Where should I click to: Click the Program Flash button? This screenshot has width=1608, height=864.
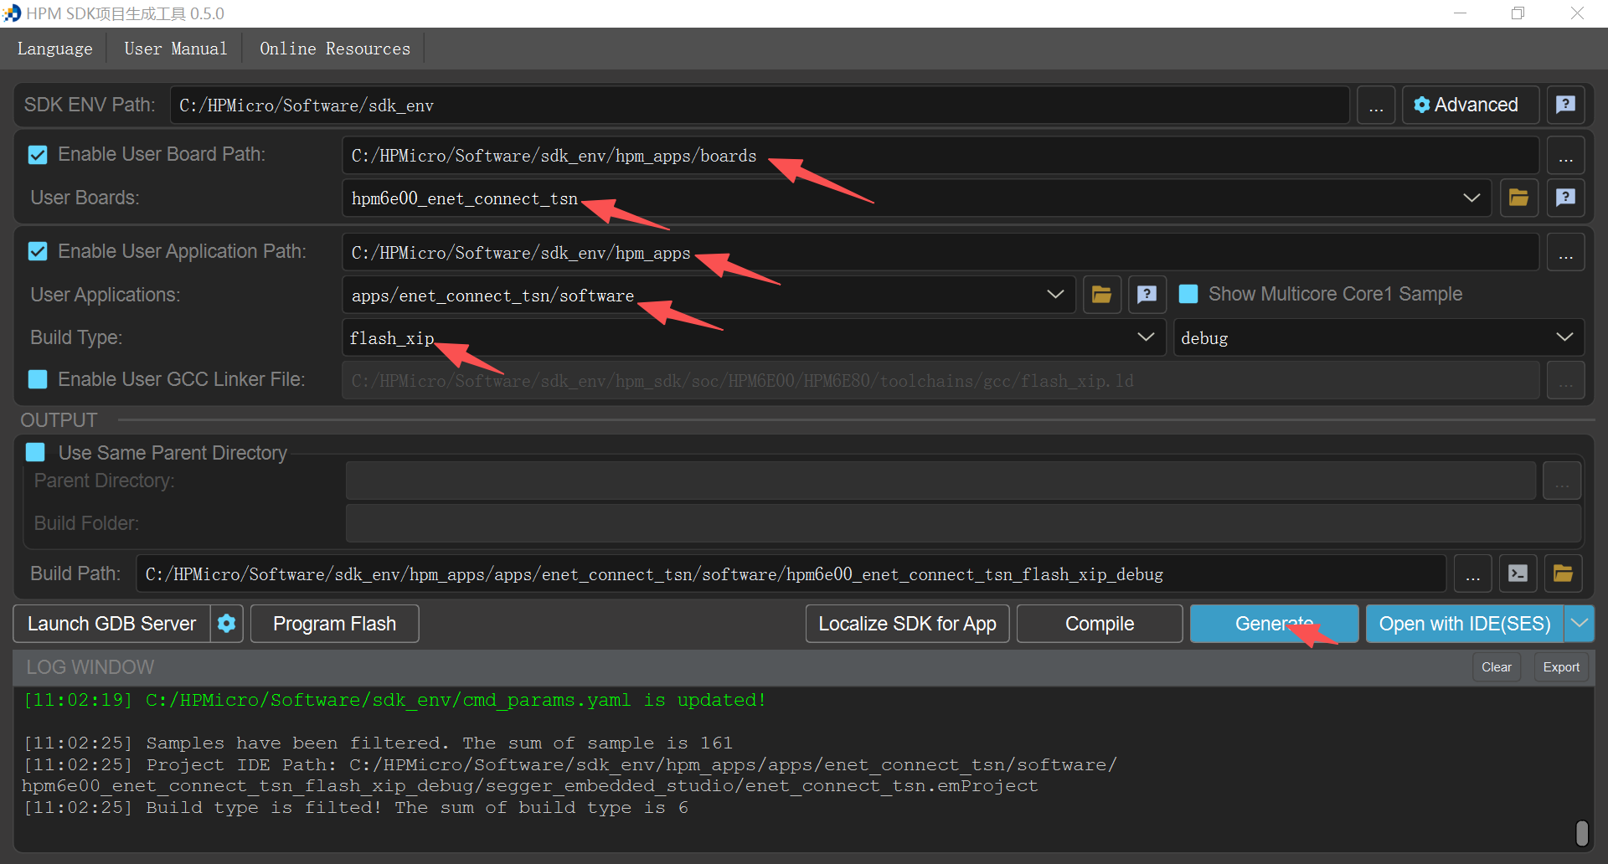click(334, 624)
